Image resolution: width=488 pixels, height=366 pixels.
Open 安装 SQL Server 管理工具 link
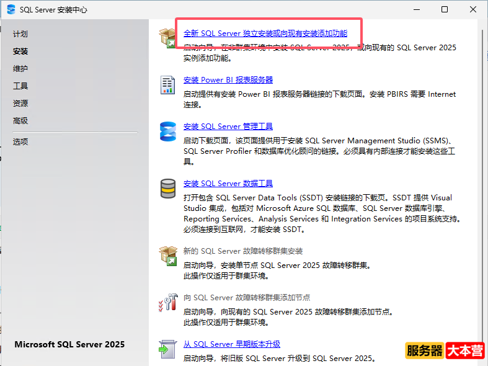[228, 127]
